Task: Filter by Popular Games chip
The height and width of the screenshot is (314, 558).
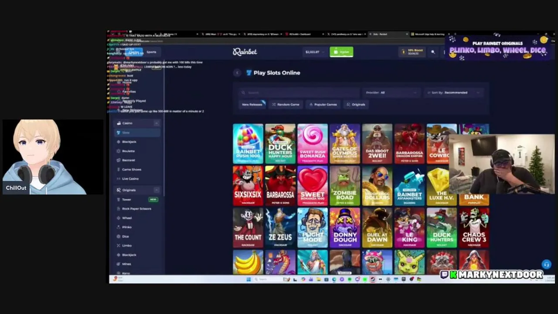Action: 323,105
